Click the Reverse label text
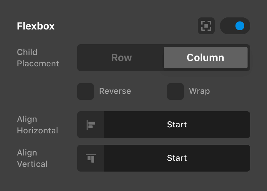Screen dimensions: 267x191 point(115,91)
